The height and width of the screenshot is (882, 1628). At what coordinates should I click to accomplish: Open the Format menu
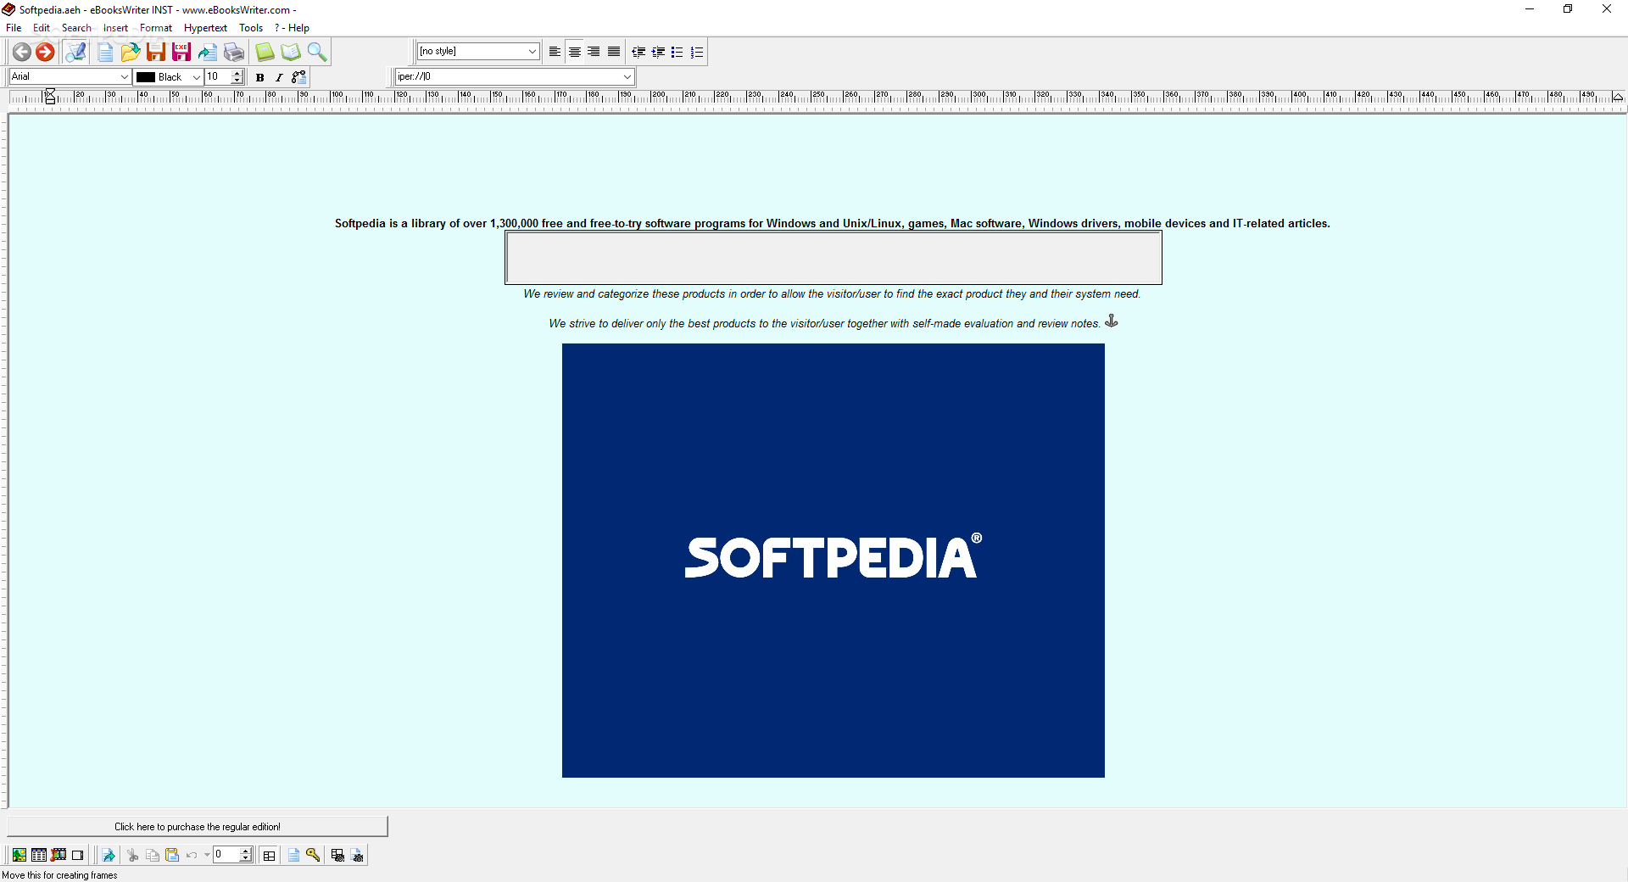point(156,28)
